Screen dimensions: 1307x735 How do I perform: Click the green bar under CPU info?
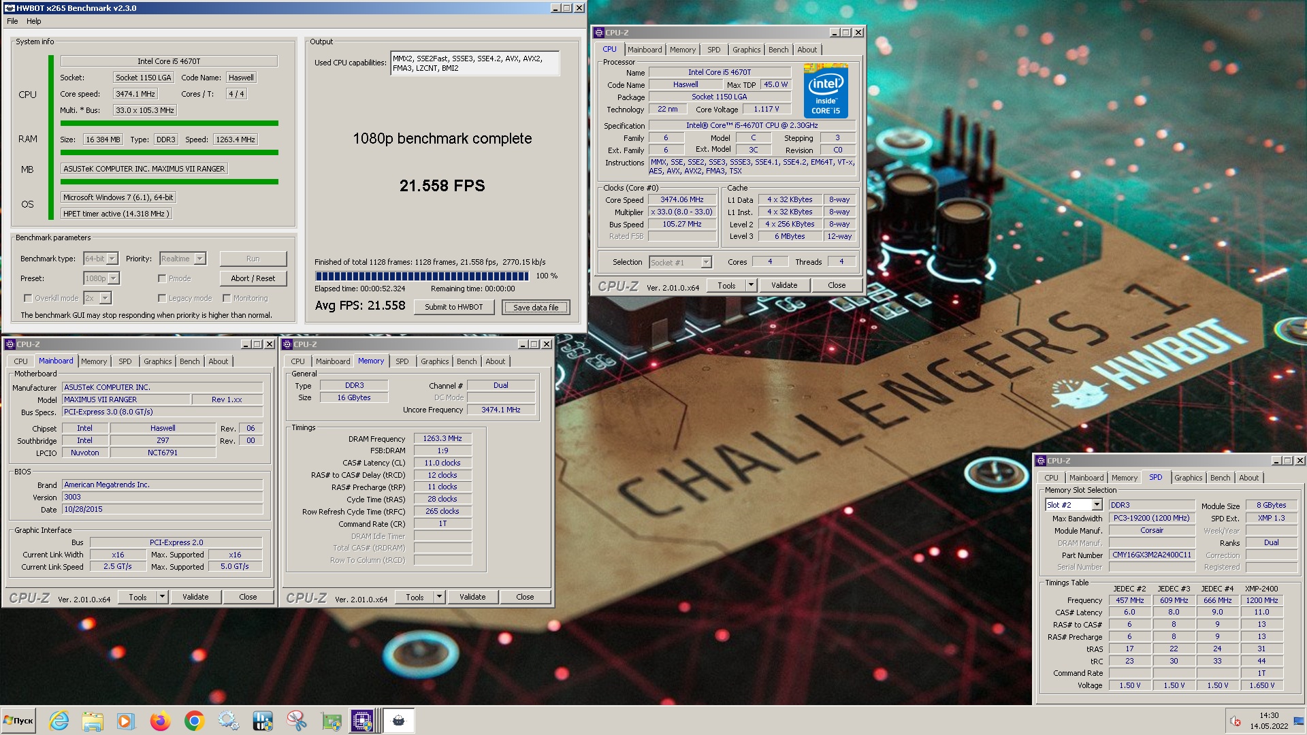click(169, 123)
